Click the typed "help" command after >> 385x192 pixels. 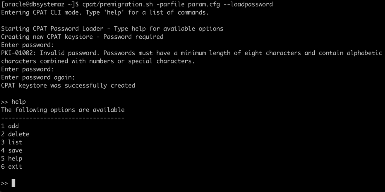[18, 102]
